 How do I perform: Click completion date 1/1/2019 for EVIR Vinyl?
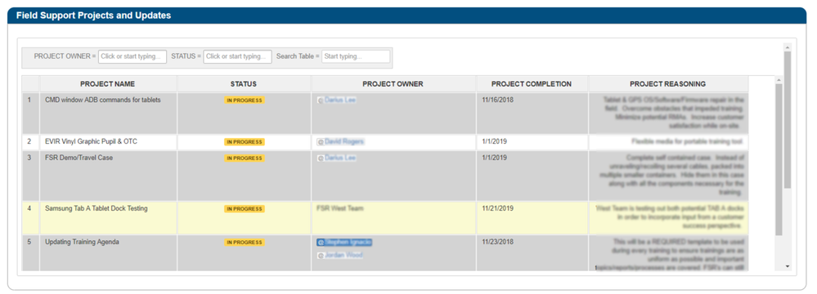tap(495, 141)
